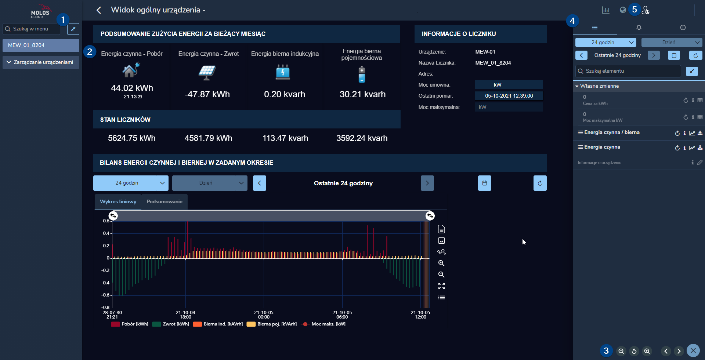The height and width of the screenshot is (360, 705).
Task: Expand the Zarządzanie urządzeniami menu
Action: click(x=41, y=62)
